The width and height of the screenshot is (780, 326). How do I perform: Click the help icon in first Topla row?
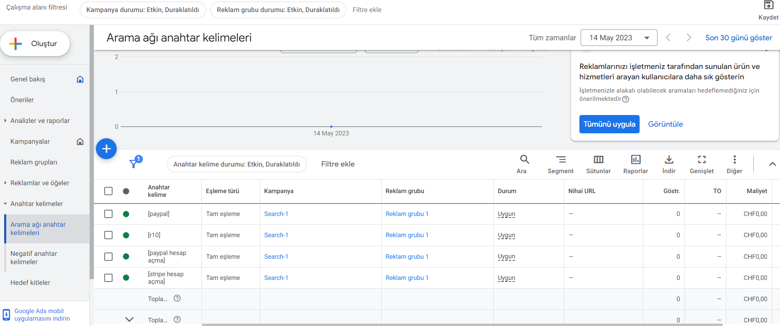tap(177, 298)
